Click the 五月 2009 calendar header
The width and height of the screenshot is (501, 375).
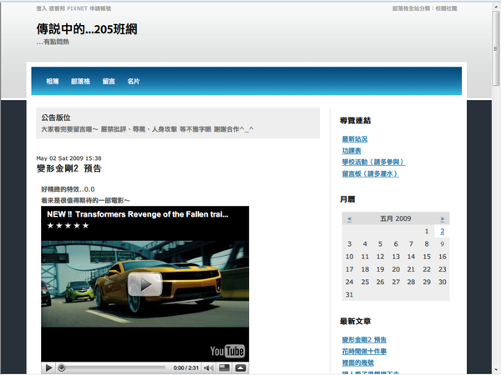[x=396, y=218]
